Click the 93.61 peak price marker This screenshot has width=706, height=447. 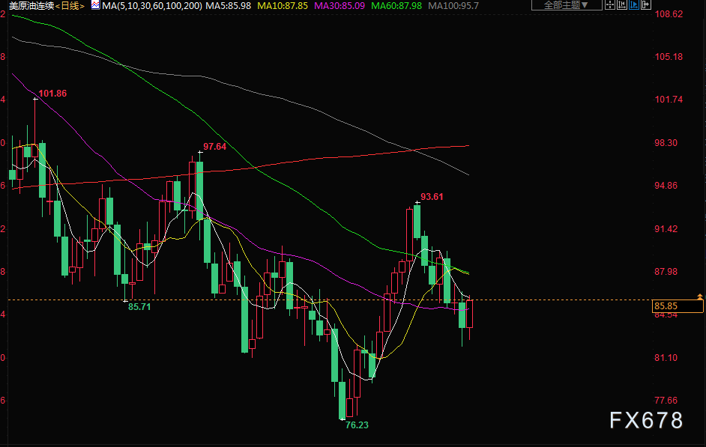[x=432, y=197]
